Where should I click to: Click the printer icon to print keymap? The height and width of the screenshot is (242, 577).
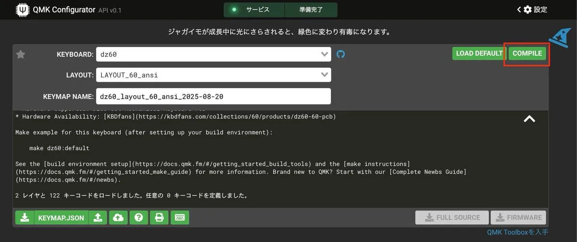159,217
